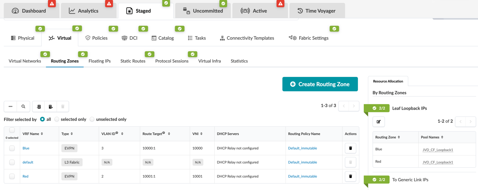Click the search magnifier icon in toolbar
478x190 pixels.
click(23, 106)
